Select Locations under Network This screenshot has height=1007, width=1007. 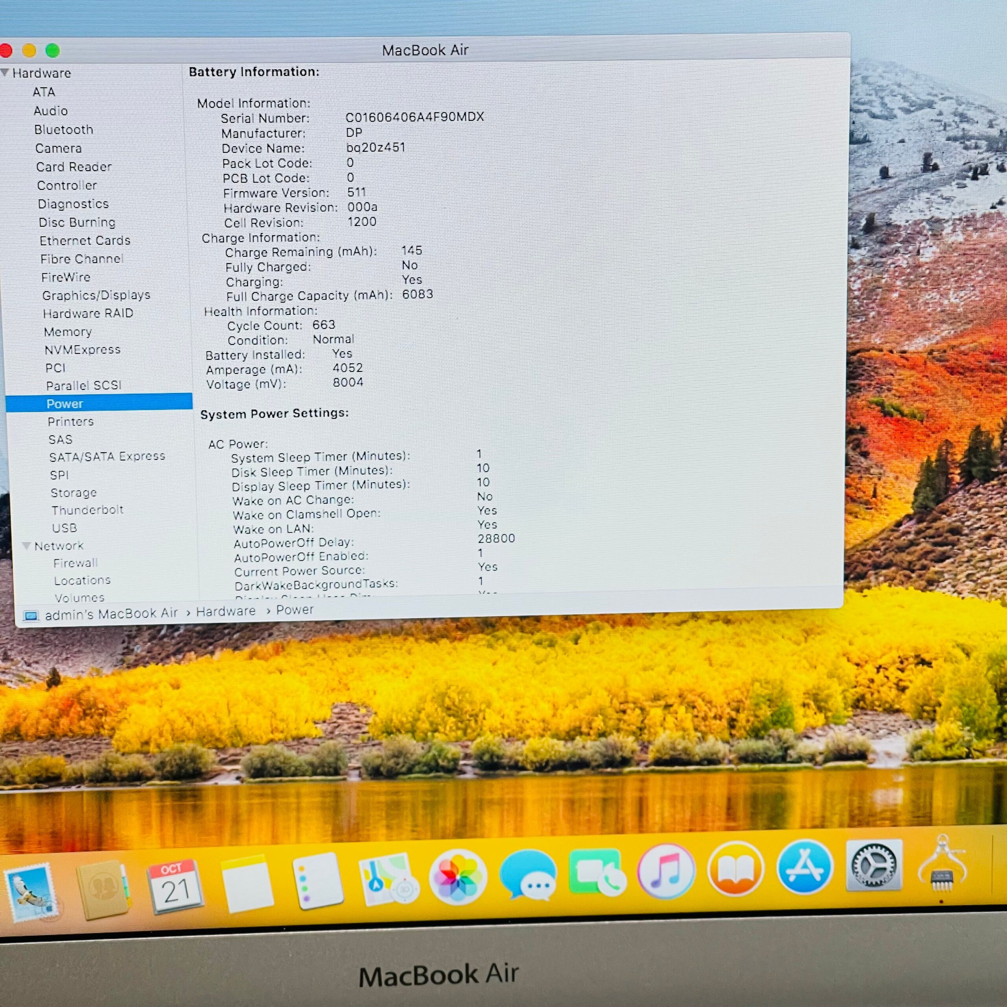coord(82,580)
